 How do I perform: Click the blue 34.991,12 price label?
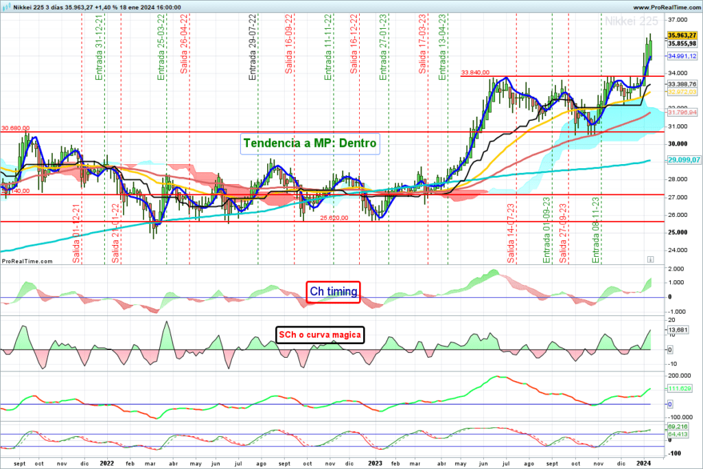(x=682, y=56)
